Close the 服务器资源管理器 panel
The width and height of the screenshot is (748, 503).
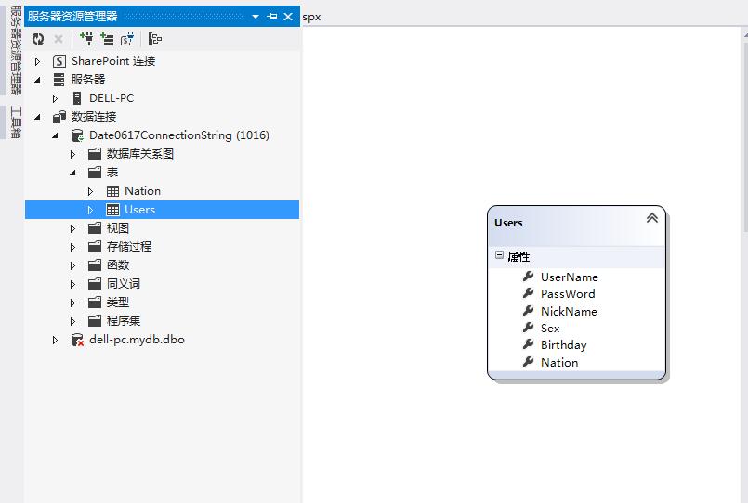pos(288,17)
